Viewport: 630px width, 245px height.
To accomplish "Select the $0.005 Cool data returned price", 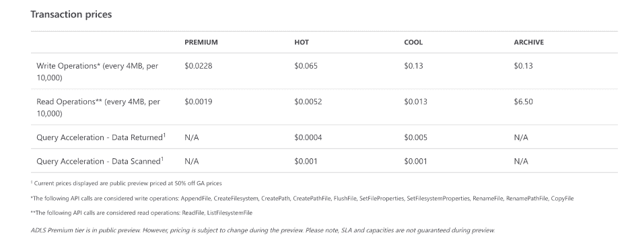I will coord(415,137).
